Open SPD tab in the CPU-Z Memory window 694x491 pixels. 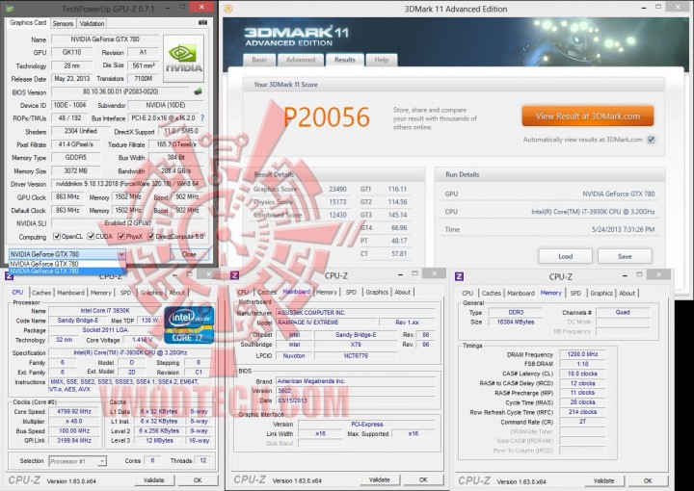click(x=575, y=293)
